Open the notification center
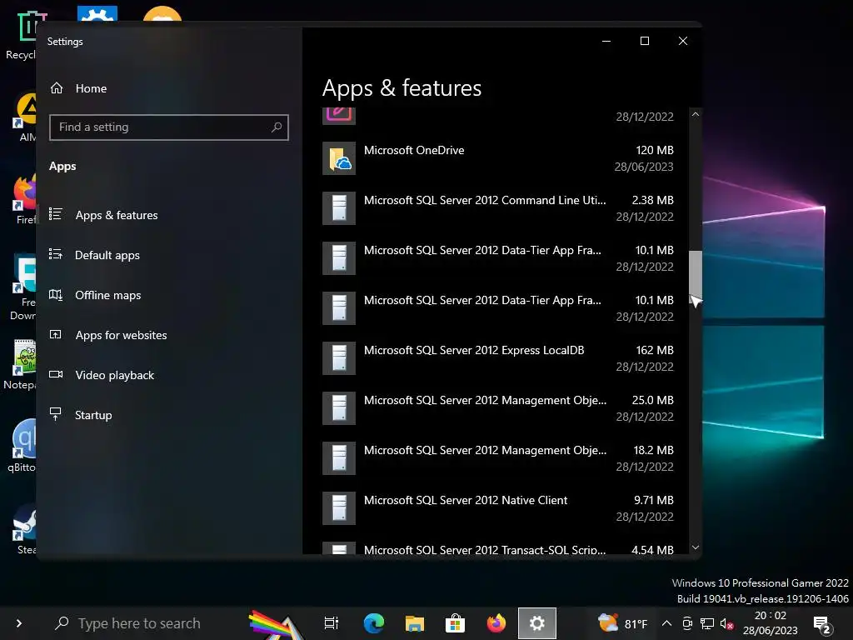Image resolution: width=853 pixels, height=640 pixels. [822, 625]
